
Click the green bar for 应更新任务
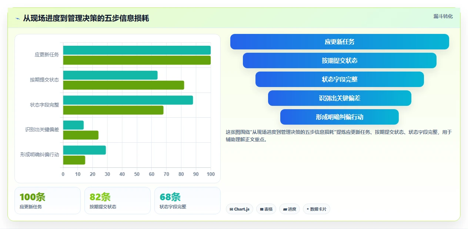tap(137, 60)
